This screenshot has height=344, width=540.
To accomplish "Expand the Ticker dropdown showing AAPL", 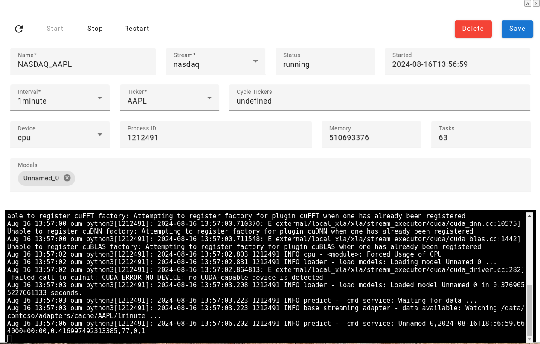I will point(209,98).
